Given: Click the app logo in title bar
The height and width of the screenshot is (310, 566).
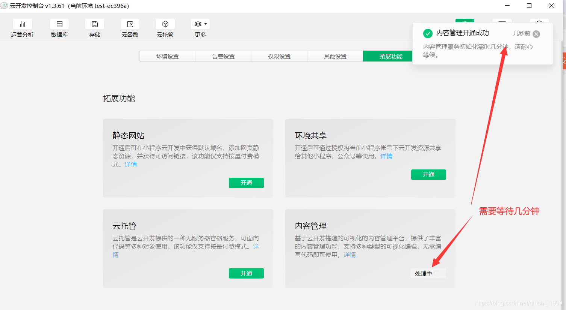Looking at the screenshot, I should (x=4, y=6).
